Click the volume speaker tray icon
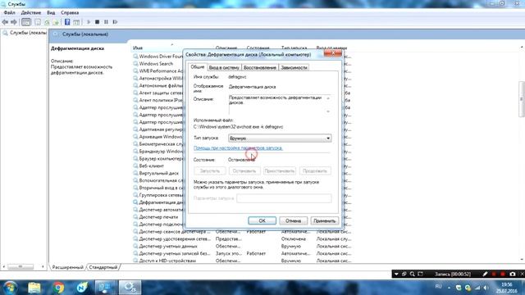 [x=486, y=288]
